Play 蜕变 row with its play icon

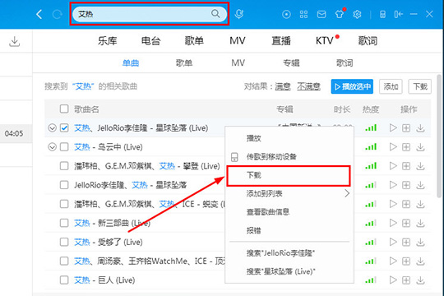click(x=393, y=204)
